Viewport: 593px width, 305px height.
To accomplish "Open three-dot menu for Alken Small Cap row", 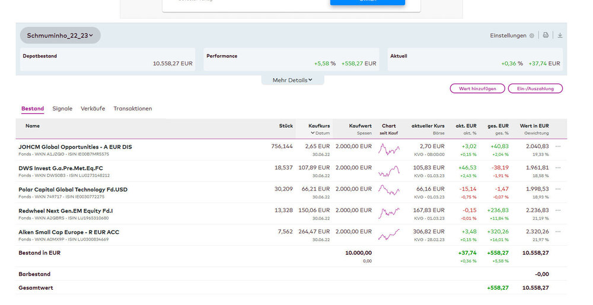I will click(x=557, y=232).
